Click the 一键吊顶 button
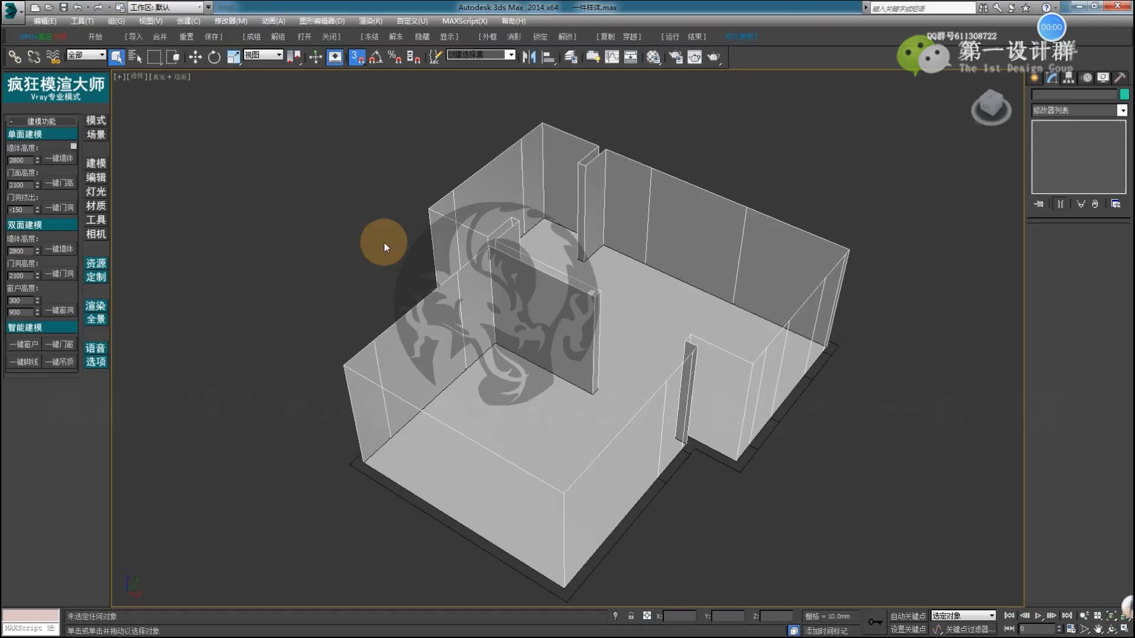Image resolution: width=1135 pixels, height=638 pixels. pos(59,362)
